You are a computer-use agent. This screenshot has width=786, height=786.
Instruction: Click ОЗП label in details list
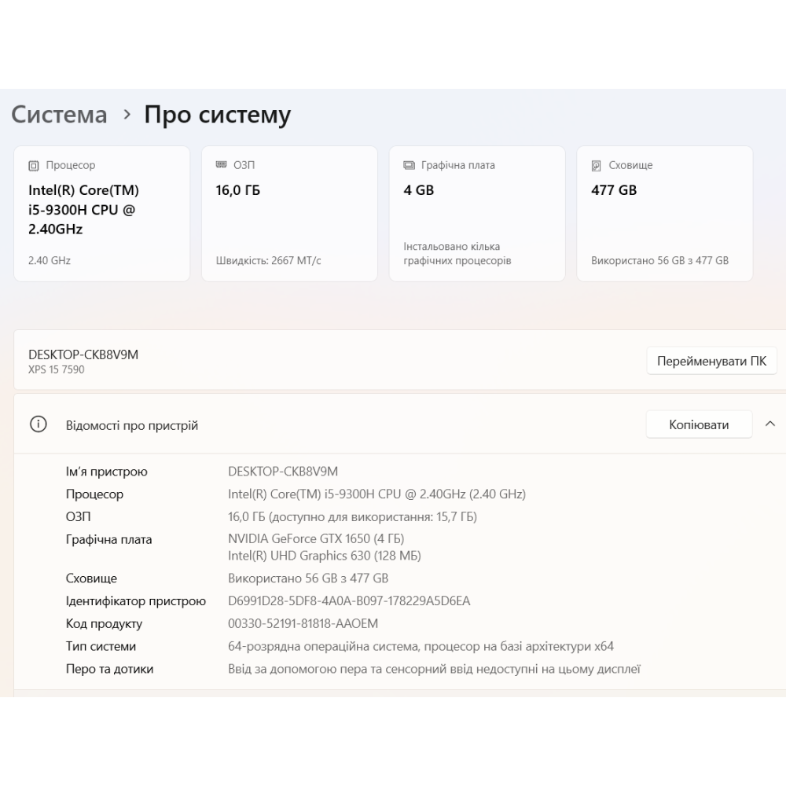78,517
